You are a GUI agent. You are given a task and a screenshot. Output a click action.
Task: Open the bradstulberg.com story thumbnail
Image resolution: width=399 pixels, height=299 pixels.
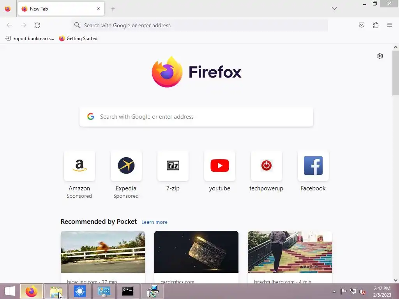tap(290, 252)
